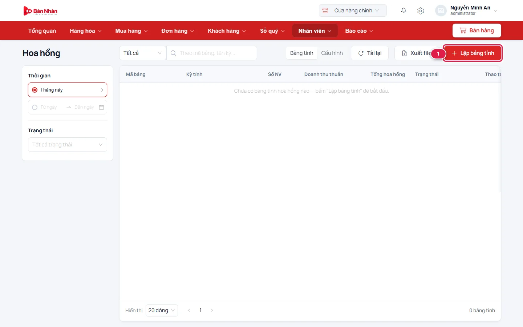Expand the Tháng này chevron

[x=102, y=90]
